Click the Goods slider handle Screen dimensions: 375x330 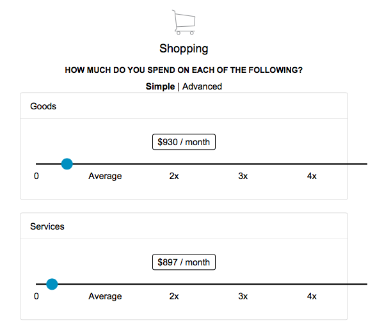click(x=67, y=164)
